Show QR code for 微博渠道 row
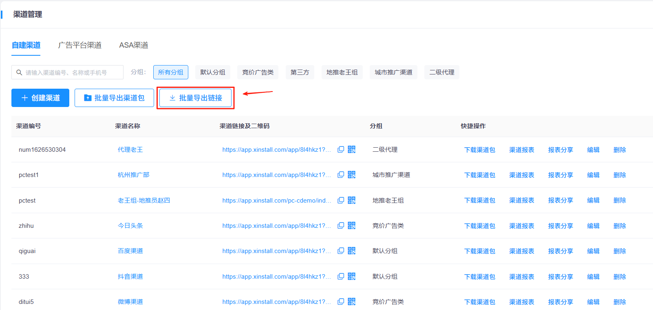 [352, 301]
